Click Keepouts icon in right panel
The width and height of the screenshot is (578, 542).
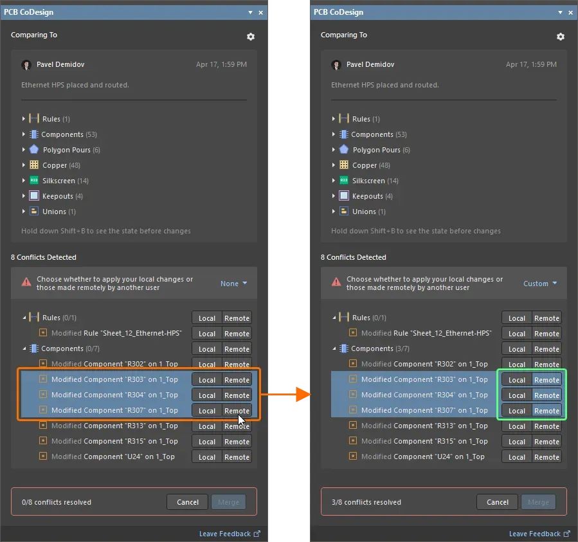pos(344,196)
